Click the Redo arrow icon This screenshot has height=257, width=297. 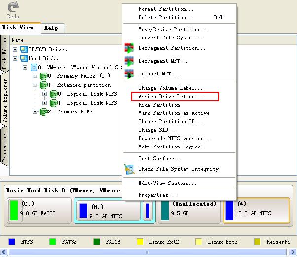point(13,7)
